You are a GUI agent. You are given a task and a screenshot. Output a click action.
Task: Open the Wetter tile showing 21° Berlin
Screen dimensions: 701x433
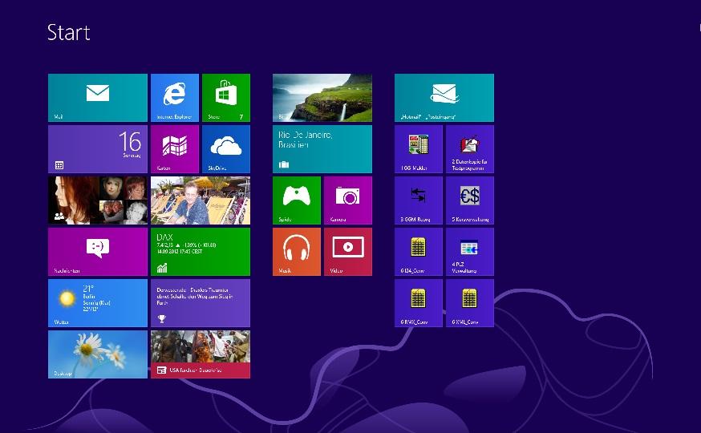[x=98, y=303]
